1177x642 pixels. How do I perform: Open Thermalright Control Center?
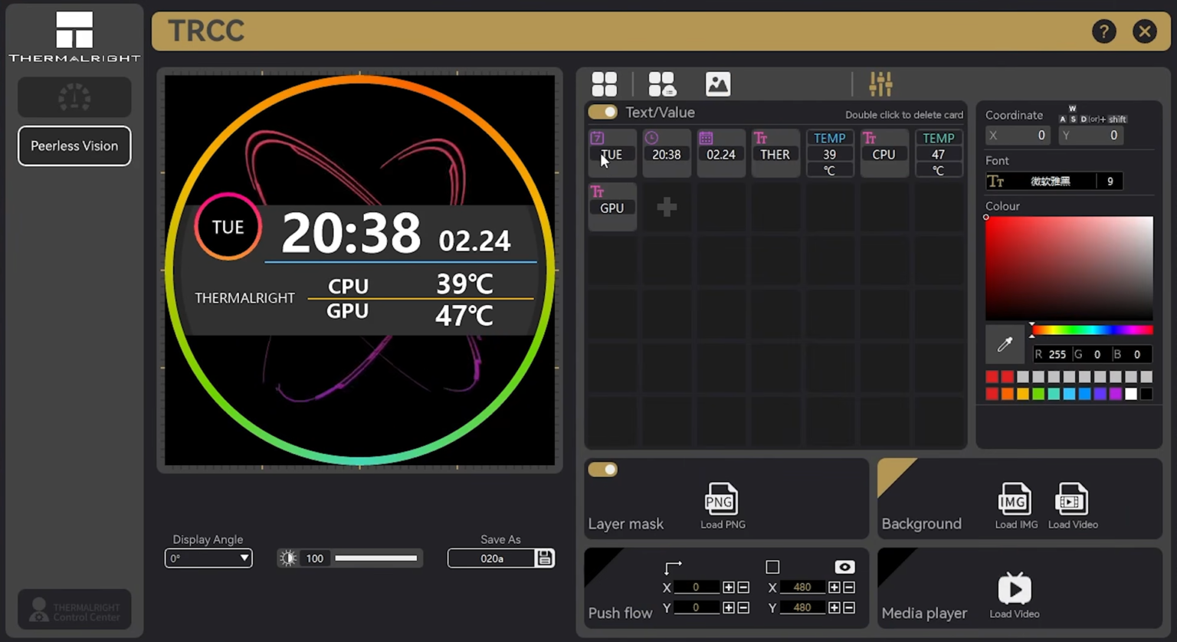pos(74,609)
